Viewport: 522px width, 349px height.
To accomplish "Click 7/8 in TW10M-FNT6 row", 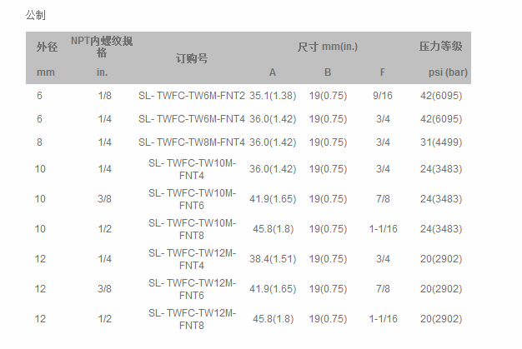I will [x=383, y=199].
